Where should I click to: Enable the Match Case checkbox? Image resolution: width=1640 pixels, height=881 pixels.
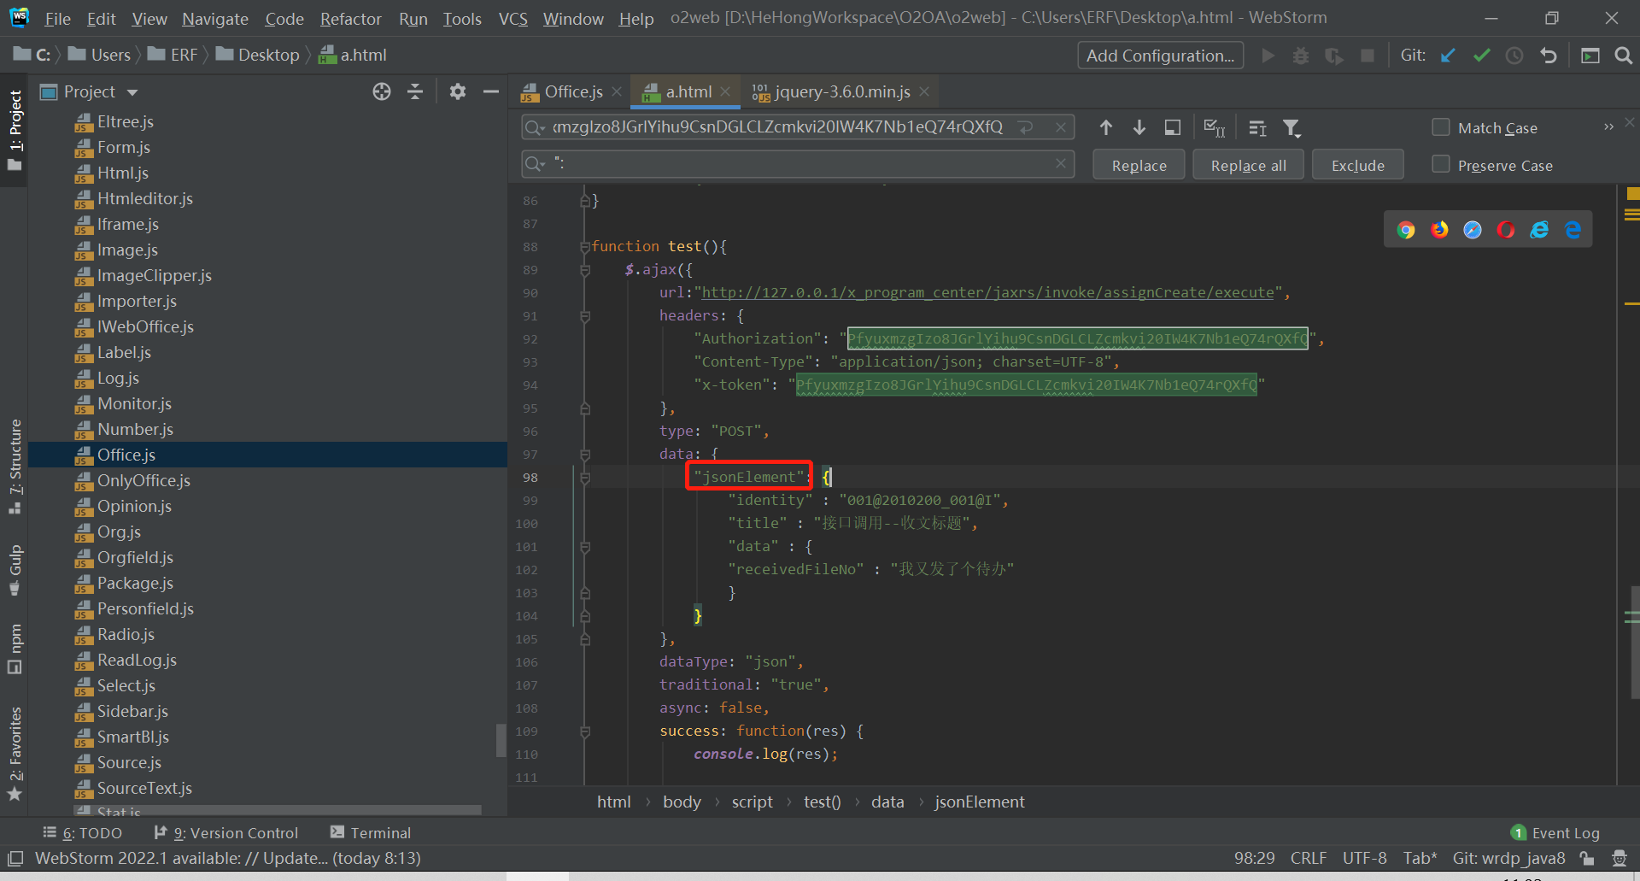pos(1441,127)
